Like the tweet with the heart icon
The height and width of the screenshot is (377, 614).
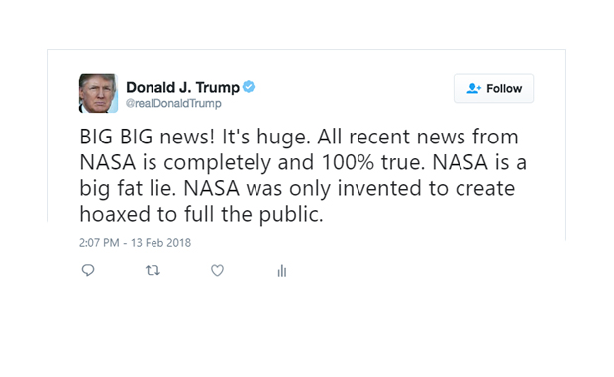click(217, 270)
